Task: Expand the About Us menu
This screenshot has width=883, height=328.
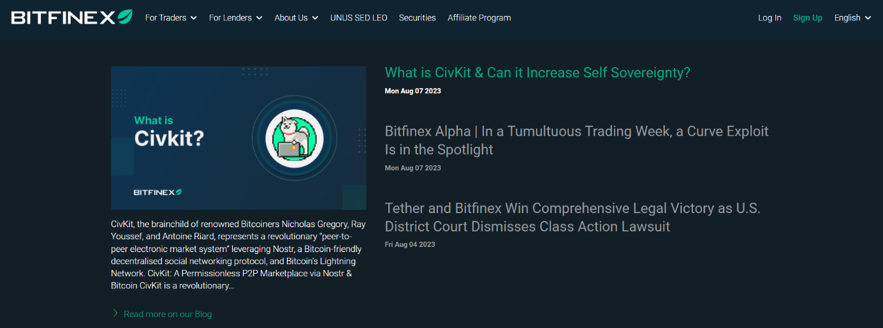Action: click(296, 18)
